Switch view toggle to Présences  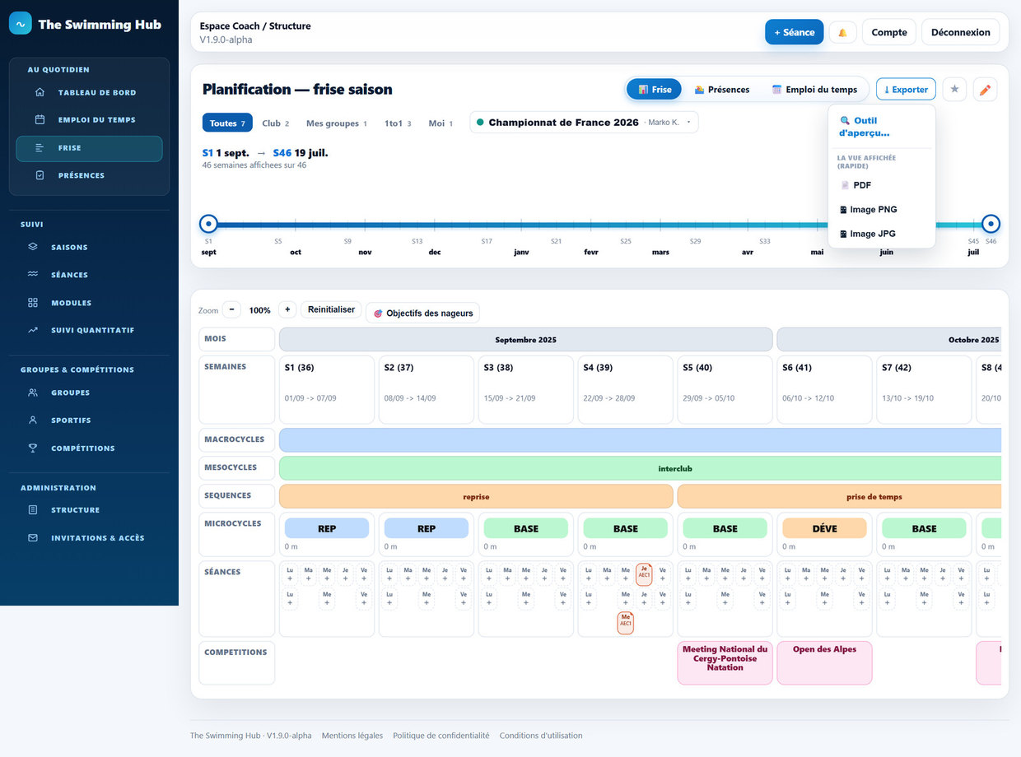point(722,89)
